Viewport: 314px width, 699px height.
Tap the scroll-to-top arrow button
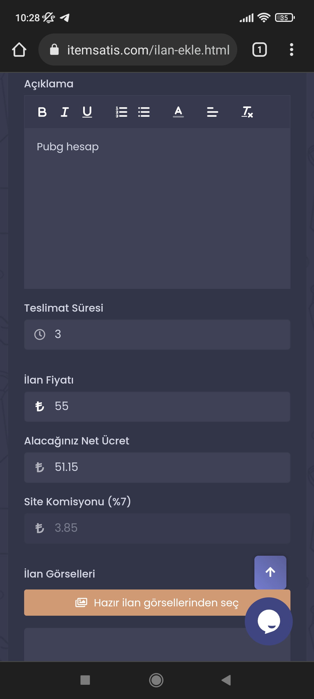(x=270, y=572)
